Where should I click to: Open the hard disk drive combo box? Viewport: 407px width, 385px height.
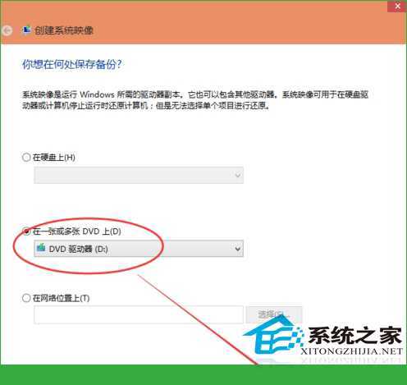(x=139, y=175)
